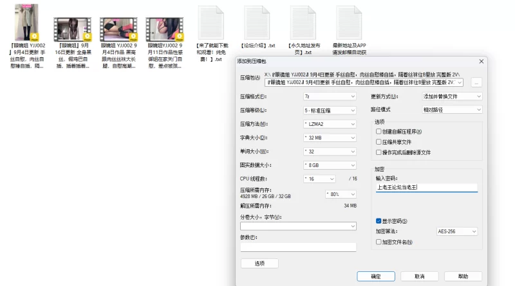Open the 加密算法 AES-256 dropdown
This screenshot has height=286, width=515.
click(456, 231)
